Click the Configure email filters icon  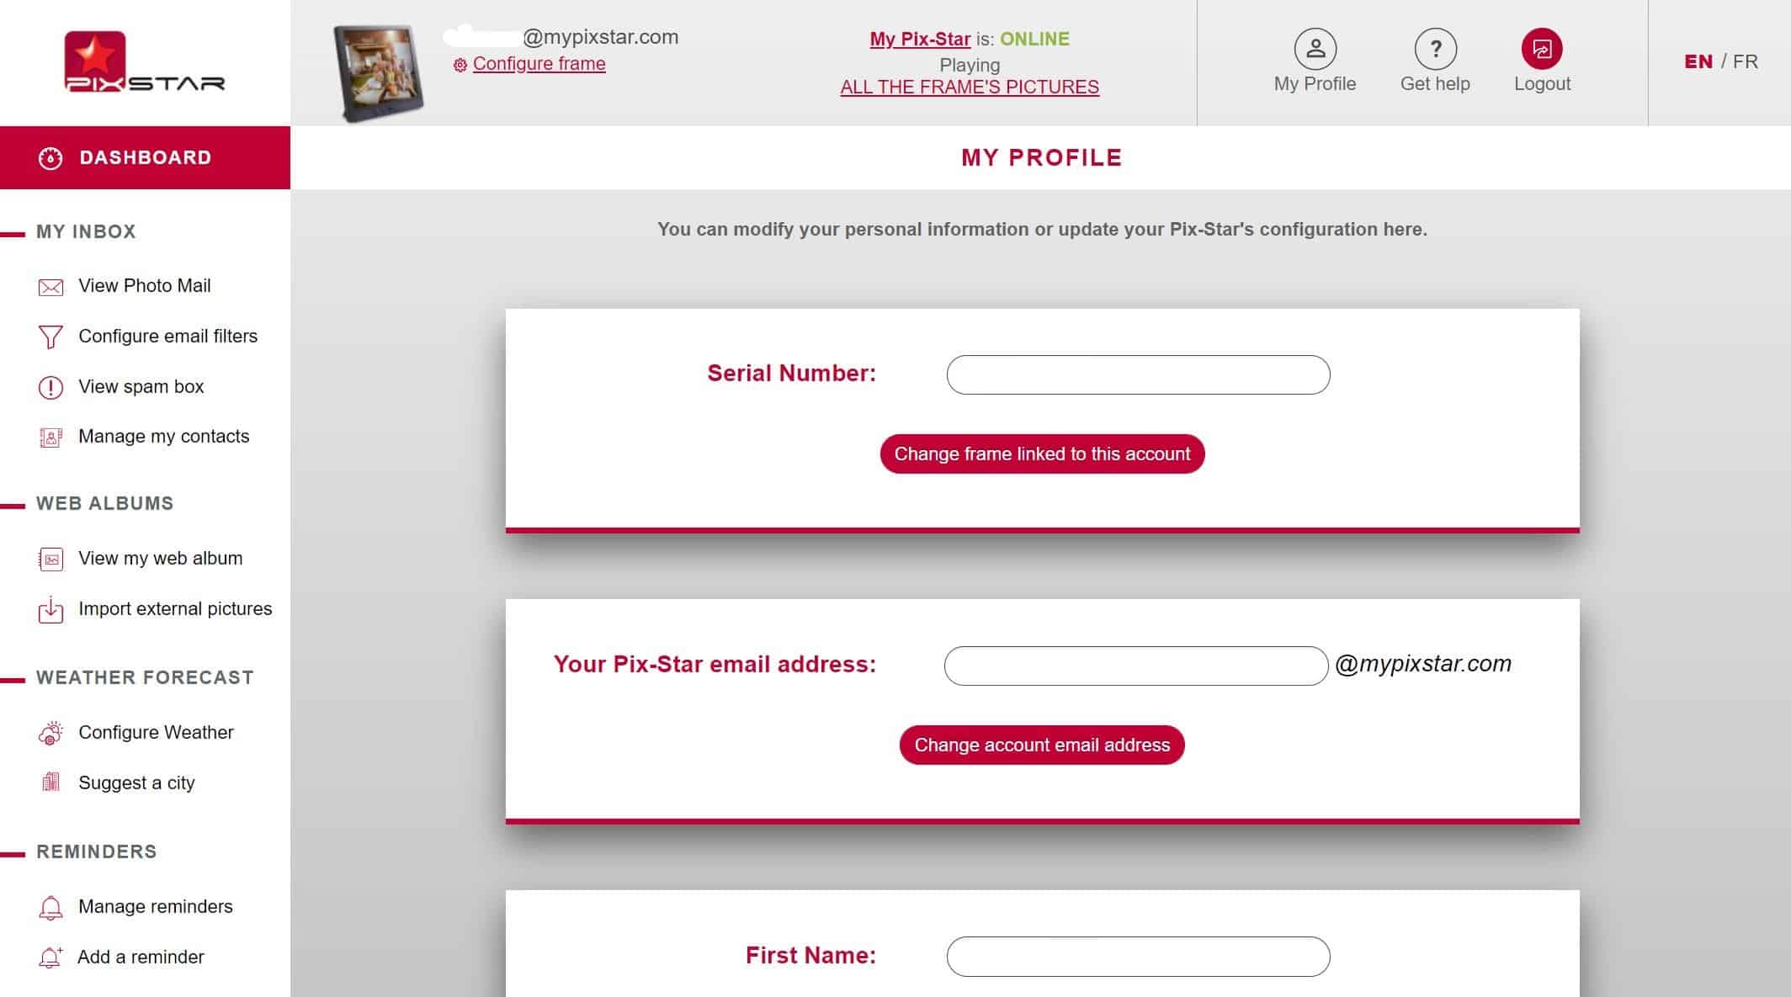[48, 335]
